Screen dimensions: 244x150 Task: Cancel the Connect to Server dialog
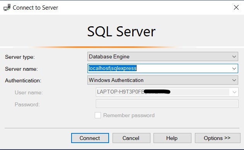131,138
